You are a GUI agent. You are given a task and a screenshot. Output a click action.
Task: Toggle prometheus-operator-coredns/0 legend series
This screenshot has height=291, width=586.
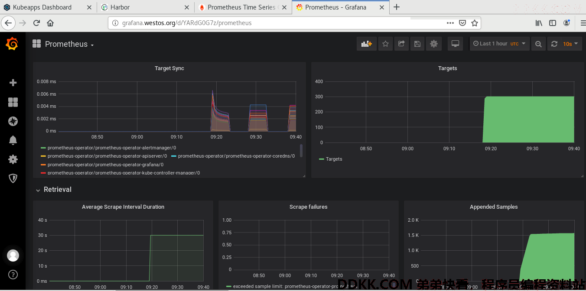236,156
